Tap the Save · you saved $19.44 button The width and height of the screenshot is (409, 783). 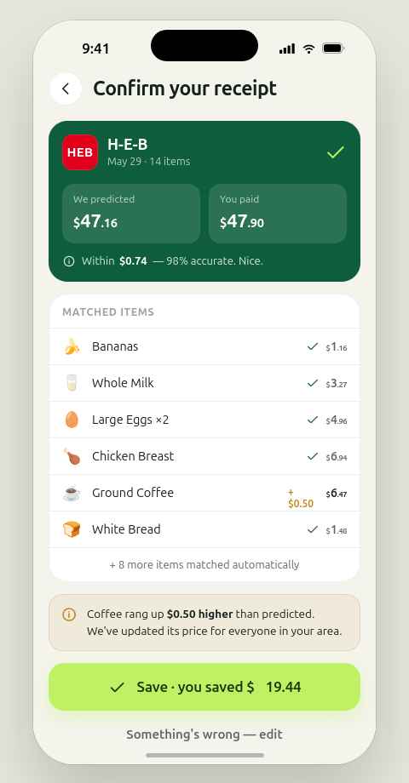click(204, 687)
